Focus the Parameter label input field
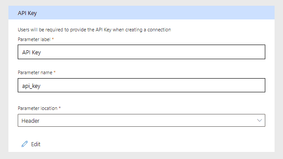 click(x=141, y=52)
